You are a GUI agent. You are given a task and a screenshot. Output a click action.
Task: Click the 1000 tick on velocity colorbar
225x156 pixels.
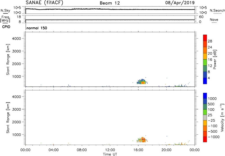tap(212, 99)
